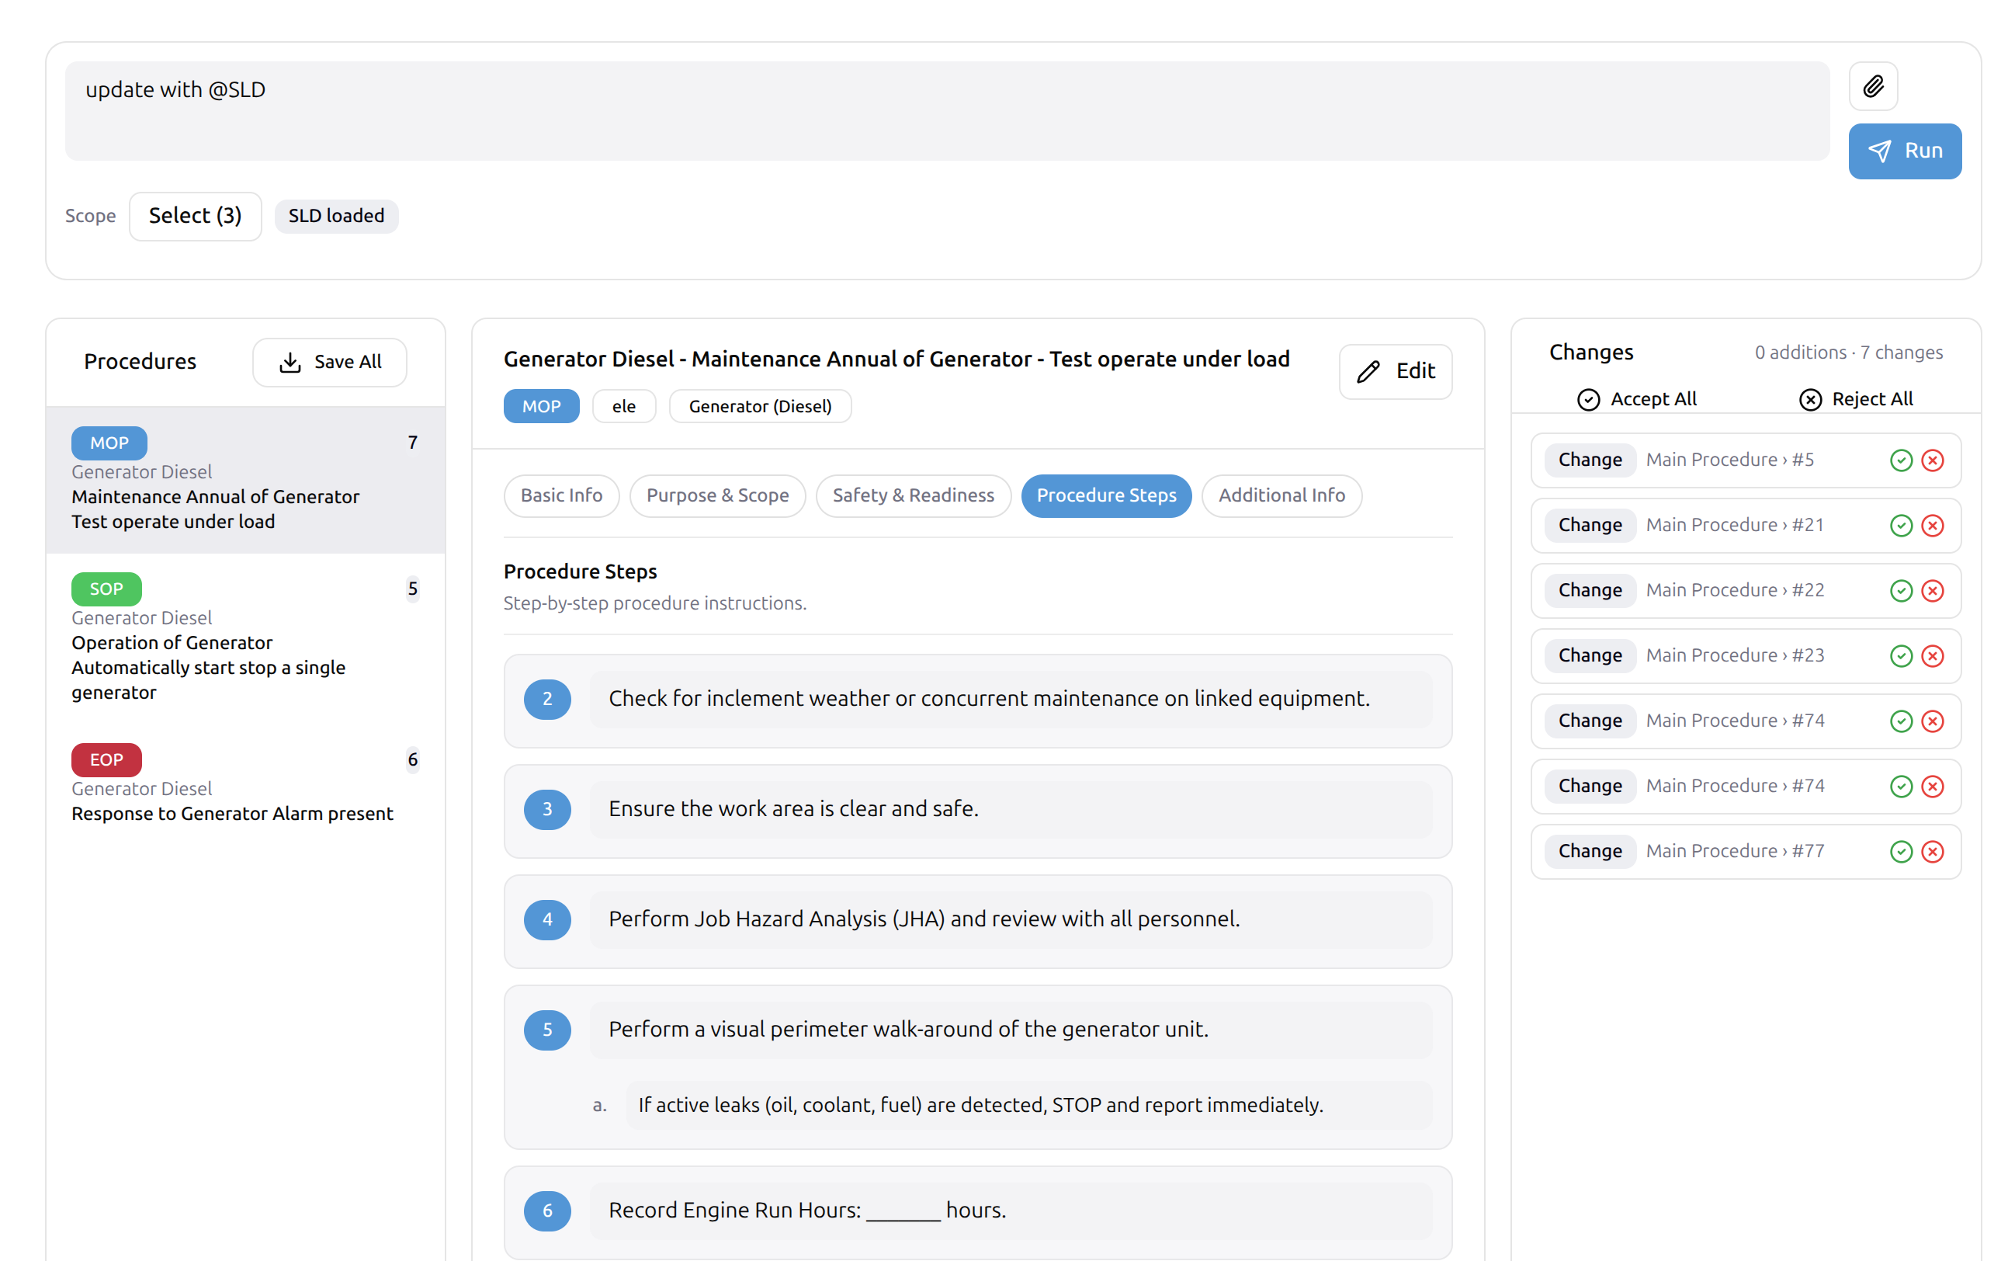This screenshot has height=1261, width=2008.
Task: Switch to the Basic Info tab
Action: (561, 495)
